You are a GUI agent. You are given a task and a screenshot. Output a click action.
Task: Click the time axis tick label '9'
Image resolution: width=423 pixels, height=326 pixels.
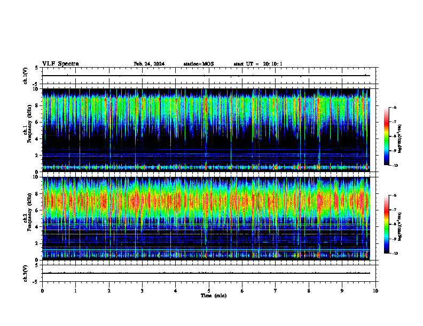(x=342, y=291)
